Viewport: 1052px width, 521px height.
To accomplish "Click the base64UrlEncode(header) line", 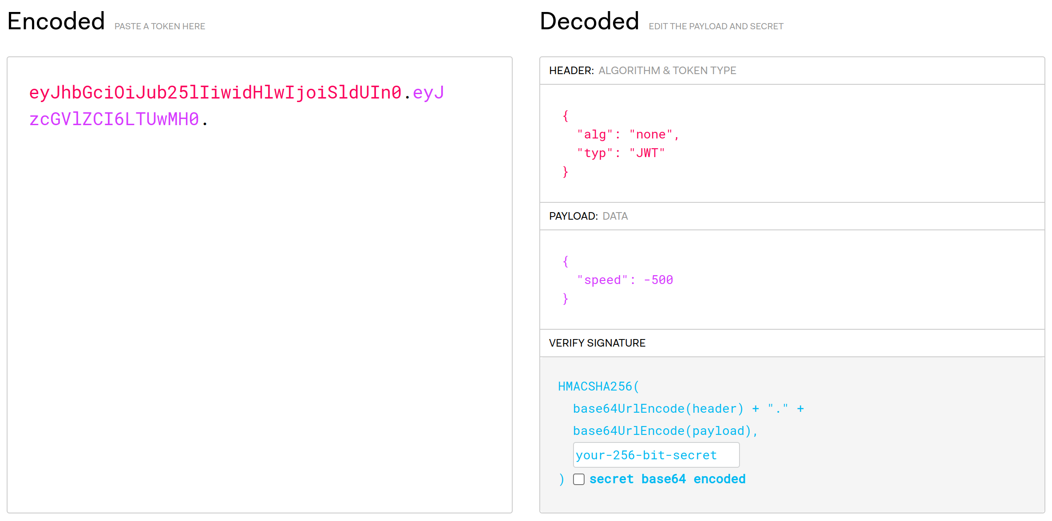I will [x=688, y=409].
